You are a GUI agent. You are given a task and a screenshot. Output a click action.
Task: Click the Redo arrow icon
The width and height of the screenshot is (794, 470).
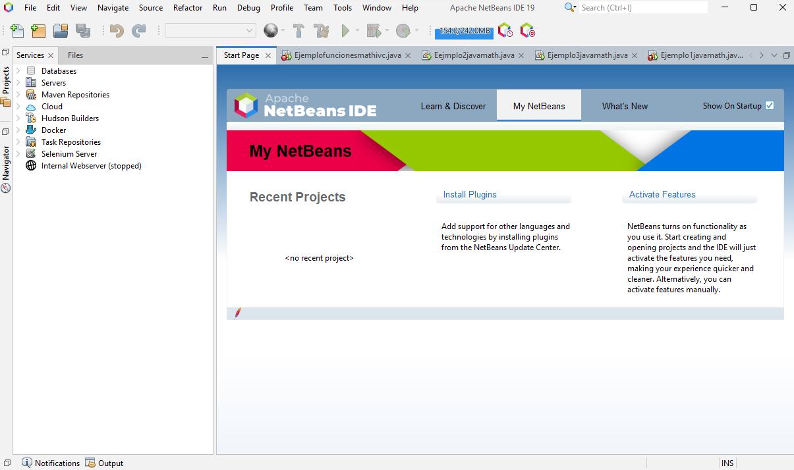tap(139, 30)
